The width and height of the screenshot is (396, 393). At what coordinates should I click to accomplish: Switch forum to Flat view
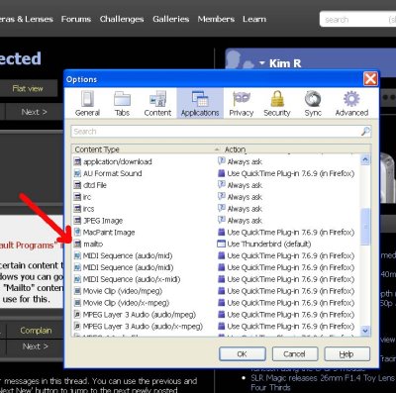click(28, 88)
